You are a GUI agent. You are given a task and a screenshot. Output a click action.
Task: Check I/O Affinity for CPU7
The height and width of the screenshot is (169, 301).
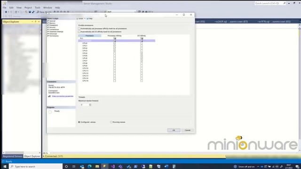pyautogui.click(x=142, y=61)
